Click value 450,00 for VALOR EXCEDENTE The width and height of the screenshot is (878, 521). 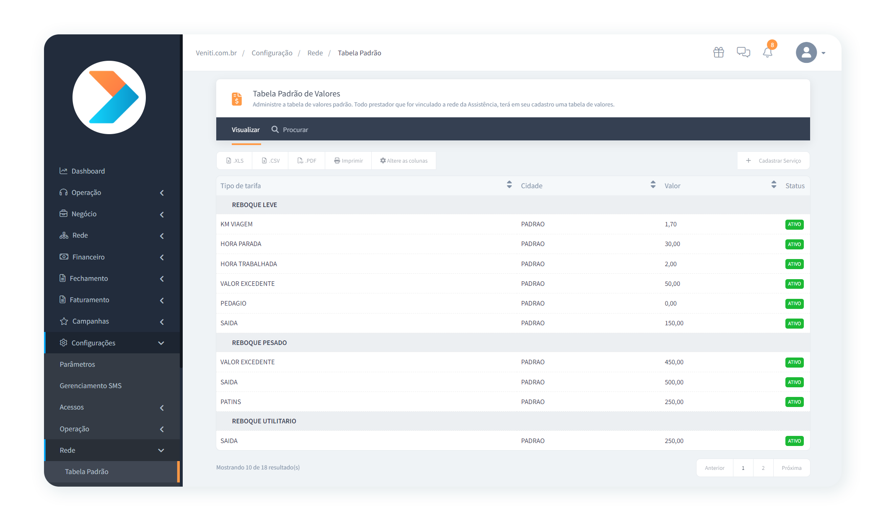[x=674, y=362]
